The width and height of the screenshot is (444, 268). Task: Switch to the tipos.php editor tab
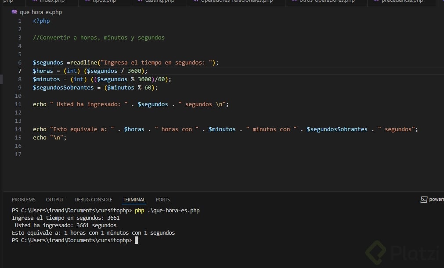[104, 1]
